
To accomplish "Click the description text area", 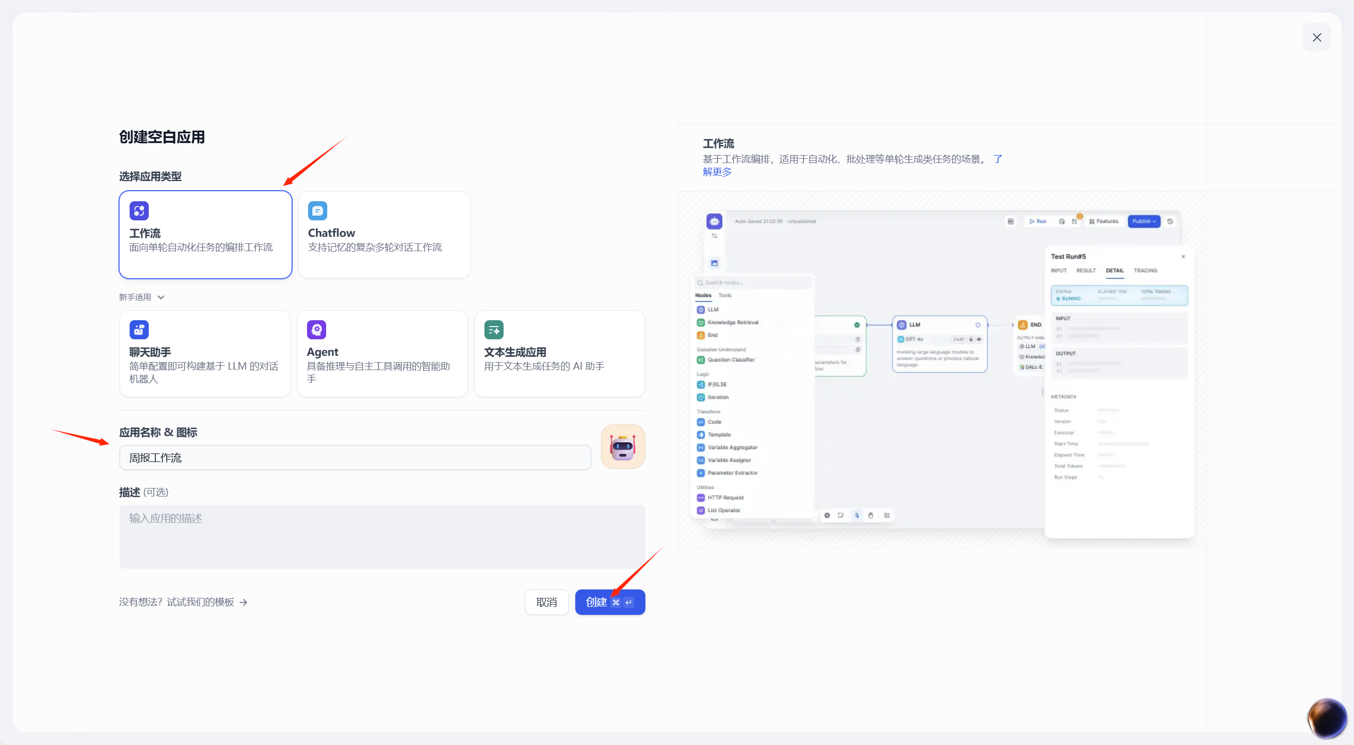I will click(x=382, y=536).
